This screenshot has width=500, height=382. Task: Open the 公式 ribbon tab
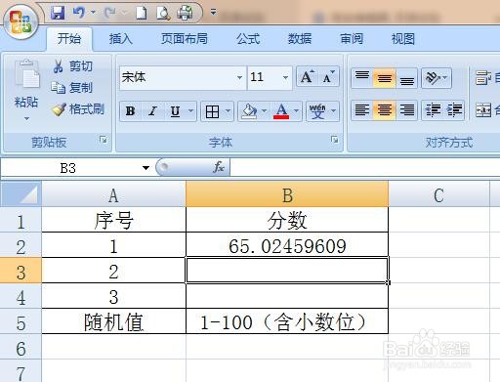248,39
